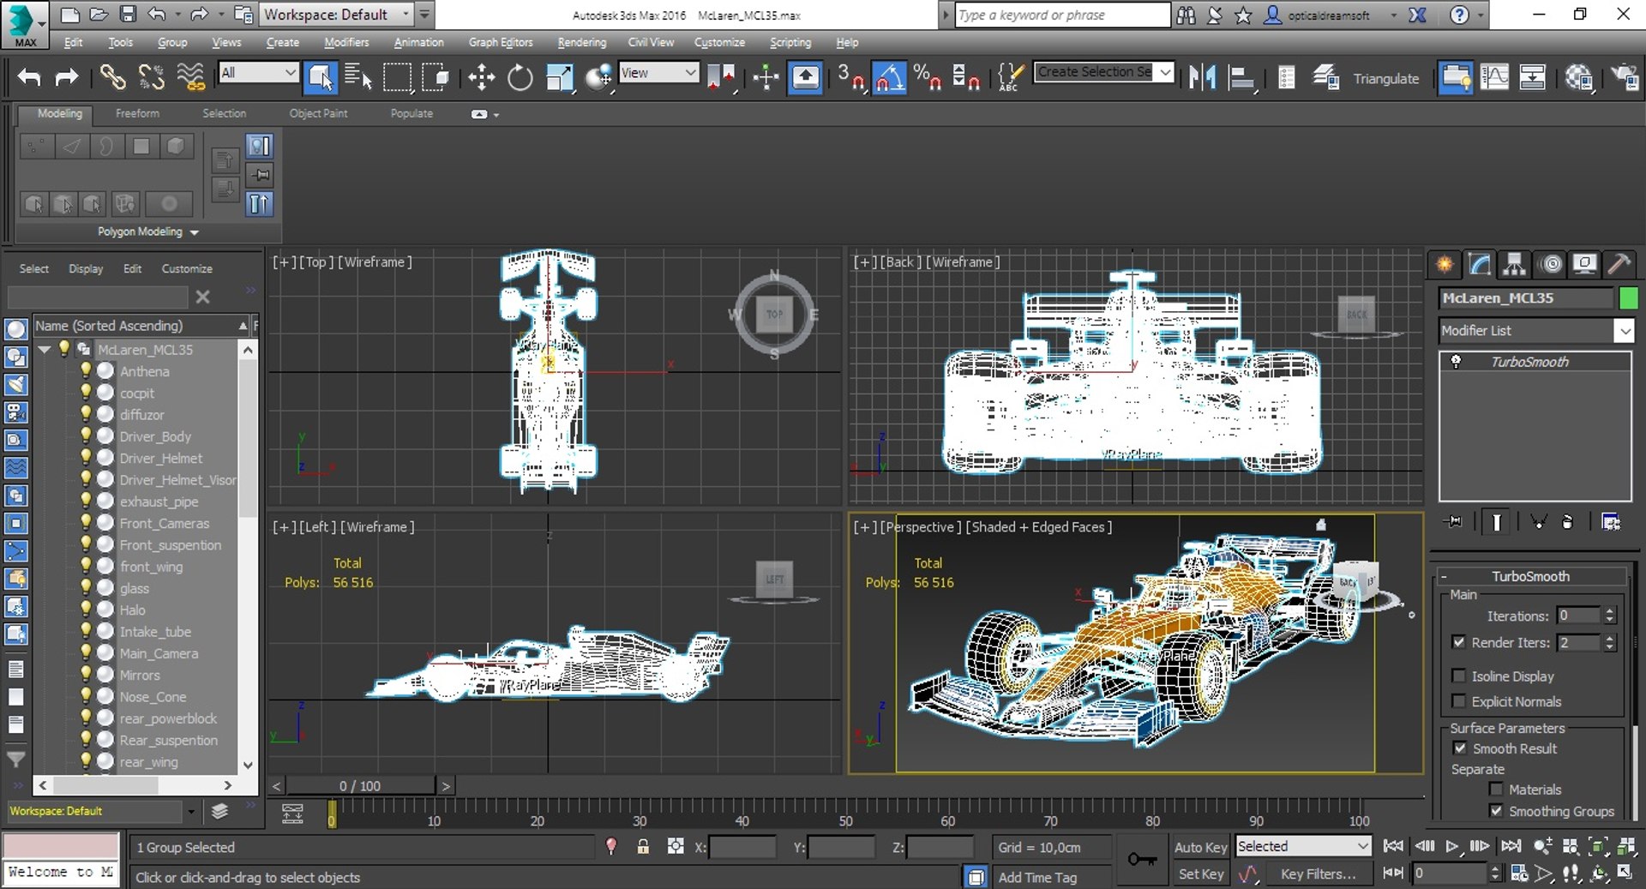
Task: Expand the Polygon Modeling panel arrow
Action: tap(195, 232)
